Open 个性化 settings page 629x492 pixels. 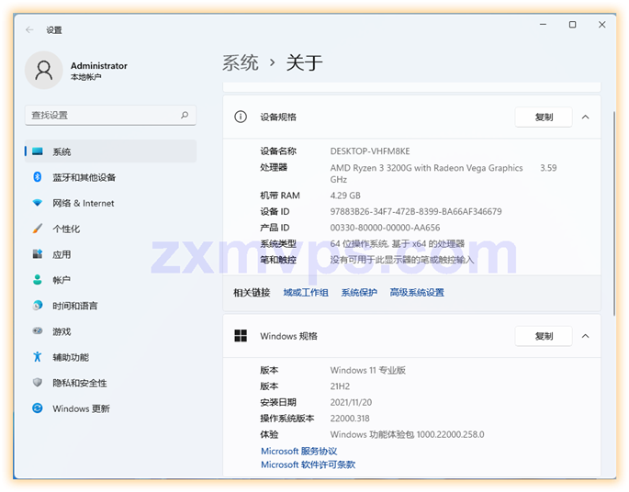[x=111, y=229]
